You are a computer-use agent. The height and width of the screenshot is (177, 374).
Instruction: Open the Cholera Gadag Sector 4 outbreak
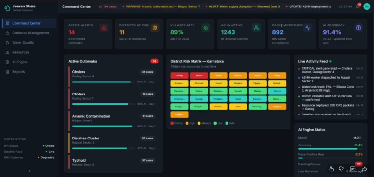click(x=113, y=76)
